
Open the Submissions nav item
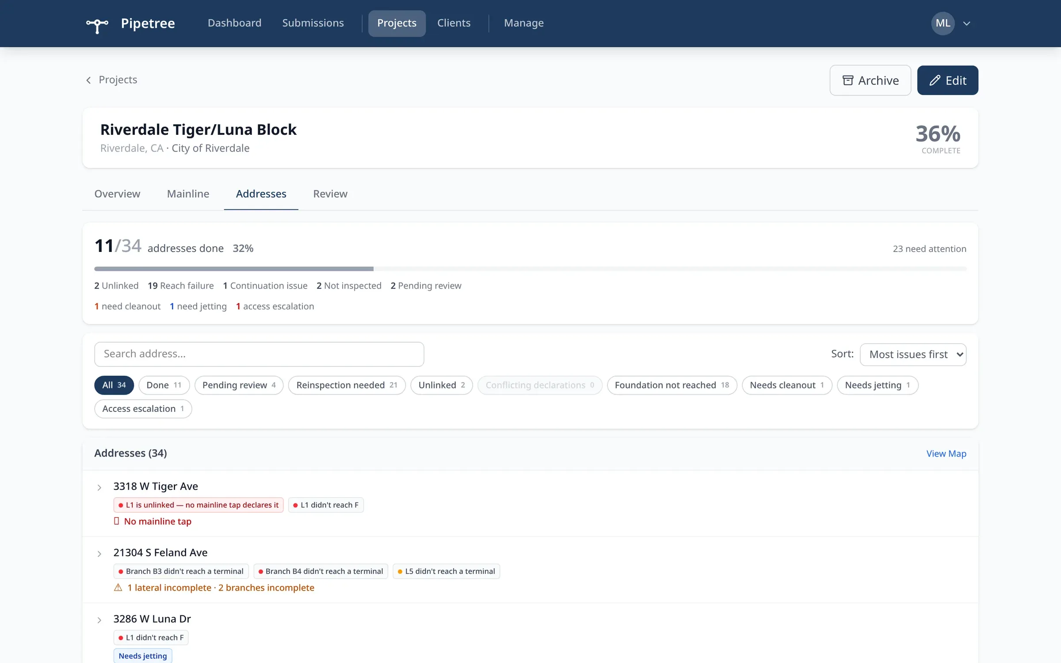[x=313, y=23]
